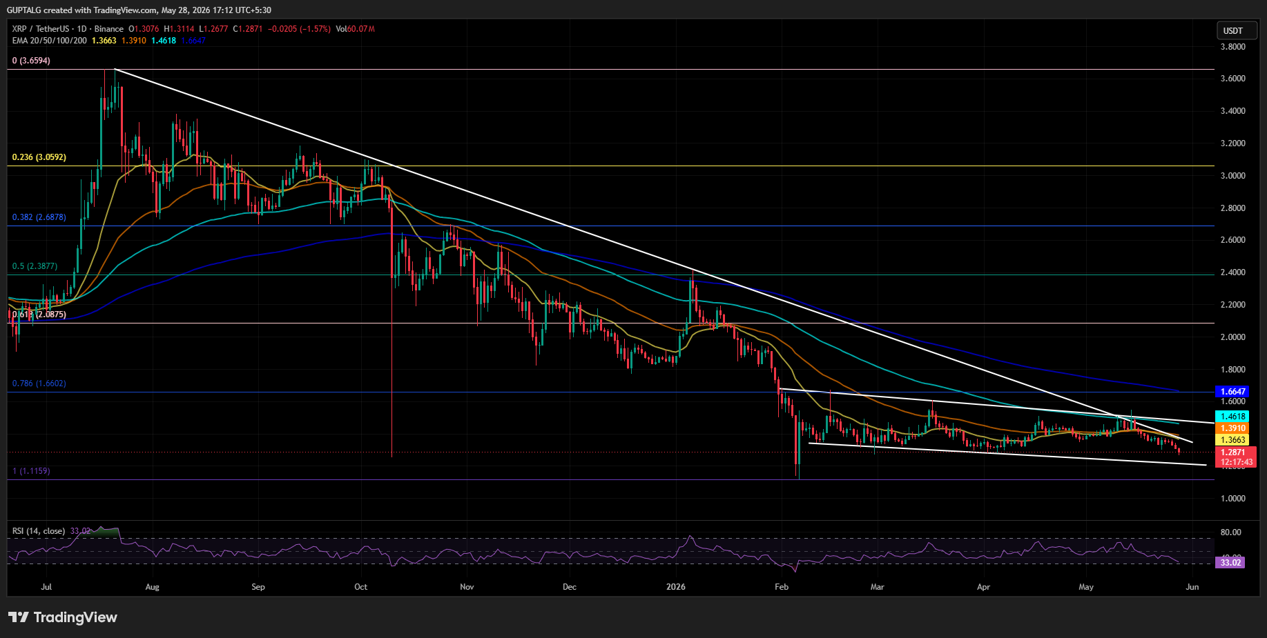The width and height of the screenshot is (1267, 638).
Task: Click the closing price C1.2871 in header
Action: 248,29
